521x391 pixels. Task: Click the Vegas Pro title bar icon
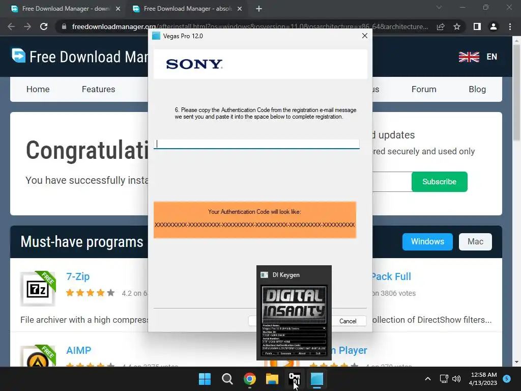pyautogui.click(x=156, y=36)
